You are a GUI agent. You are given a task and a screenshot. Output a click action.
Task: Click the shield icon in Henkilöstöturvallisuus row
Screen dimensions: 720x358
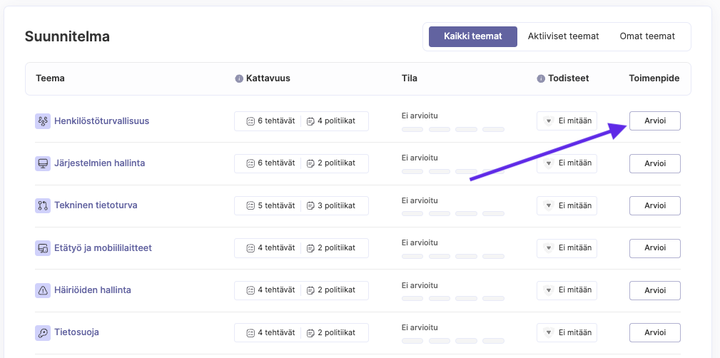tap(549, 121)
